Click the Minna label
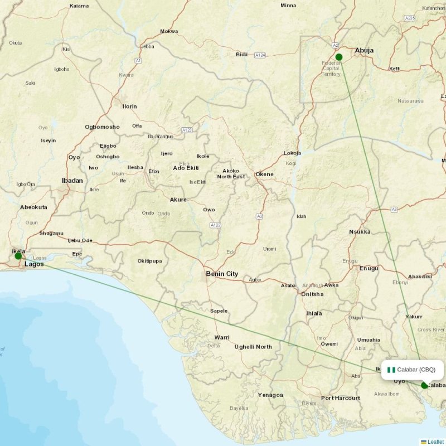The width and height of the screenshot is (446, 446). tap(288, 6)
